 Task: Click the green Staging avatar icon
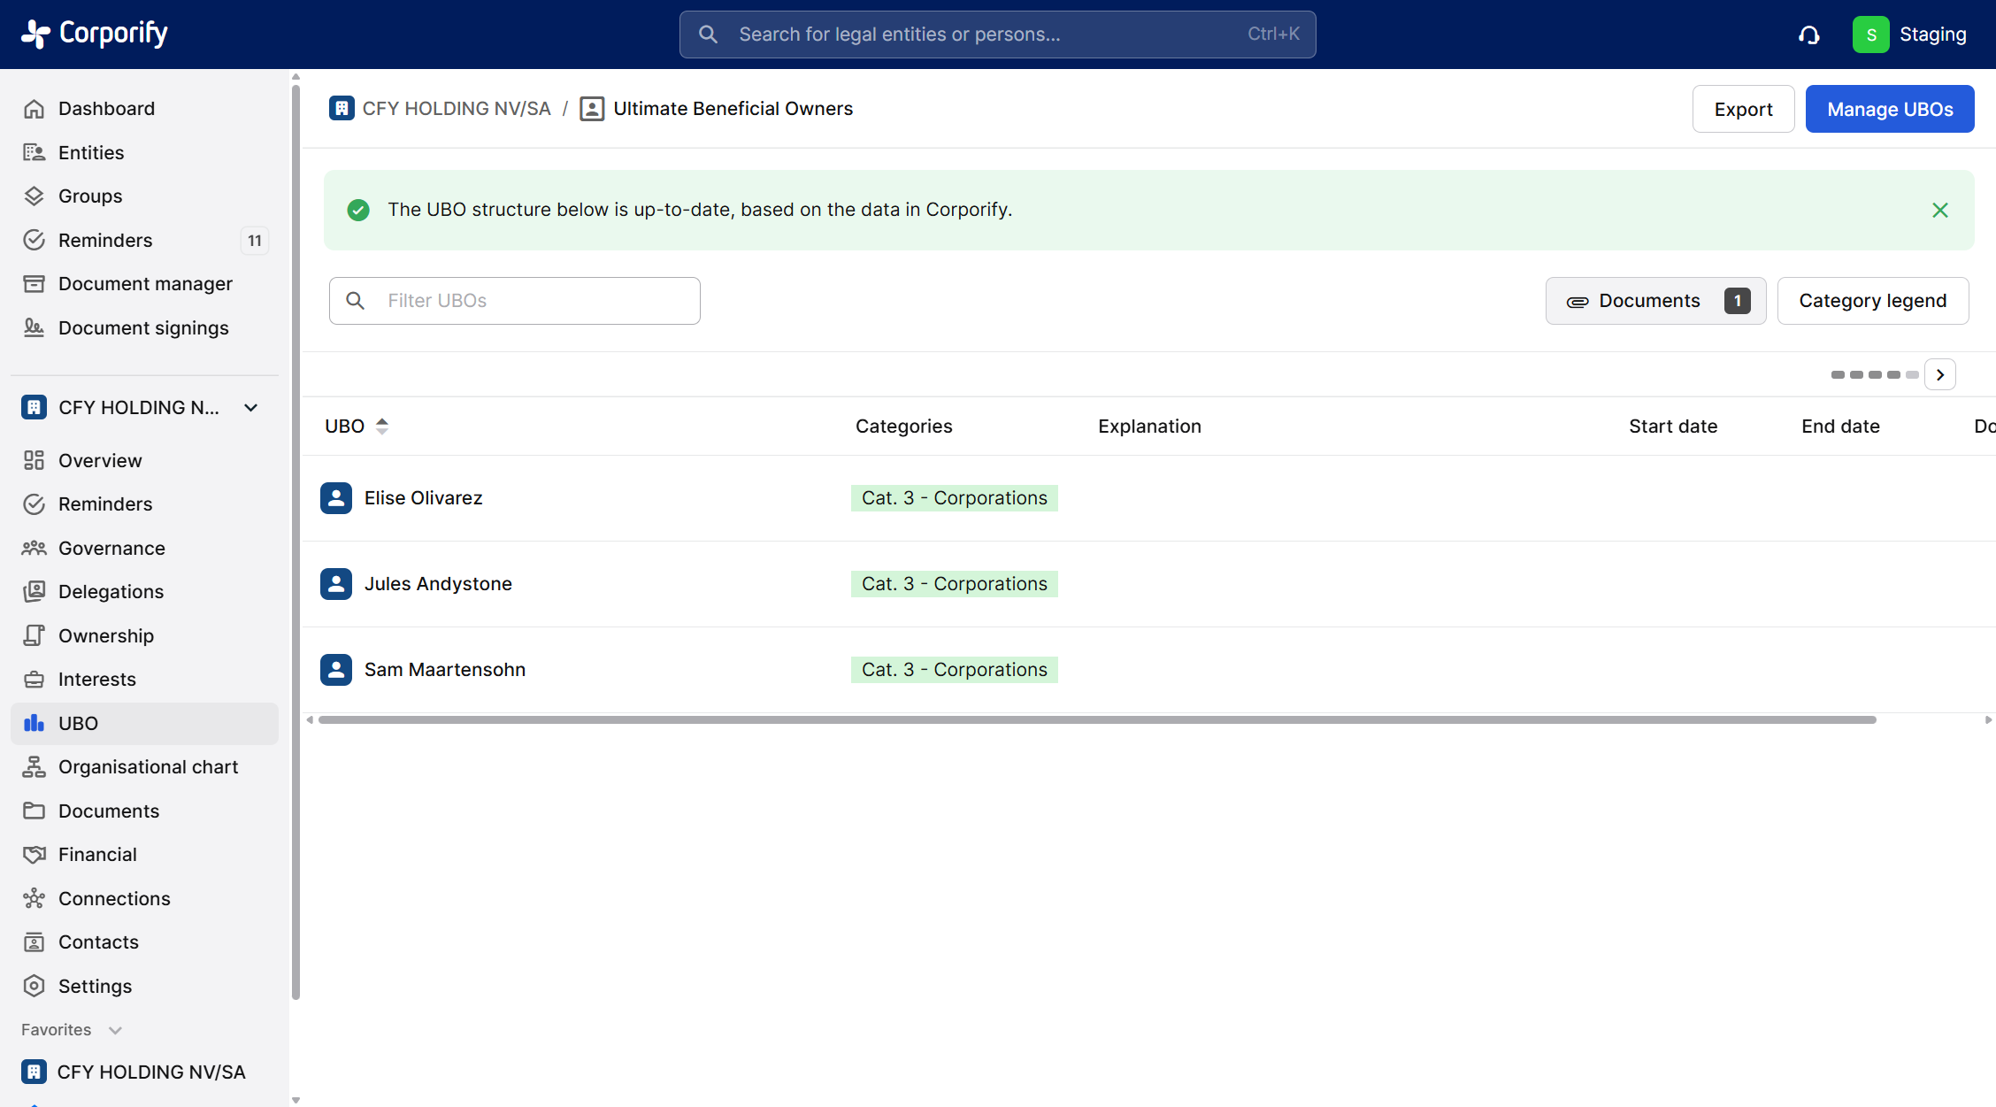(1870, 35)
